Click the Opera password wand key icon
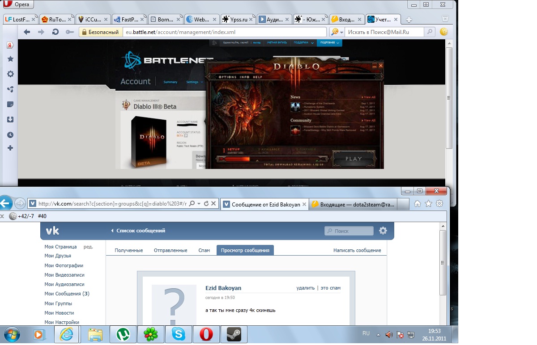 click(69, 32)
